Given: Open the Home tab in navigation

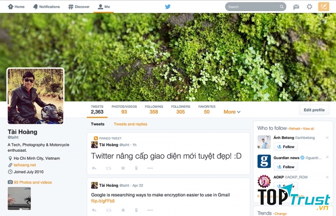Looking at the screenshot, I should (x=16, y=7).
